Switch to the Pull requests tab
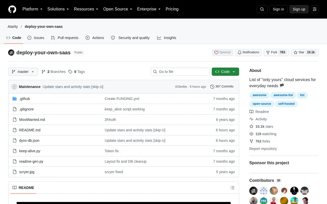The image size is (327, 204). (65, 38)
